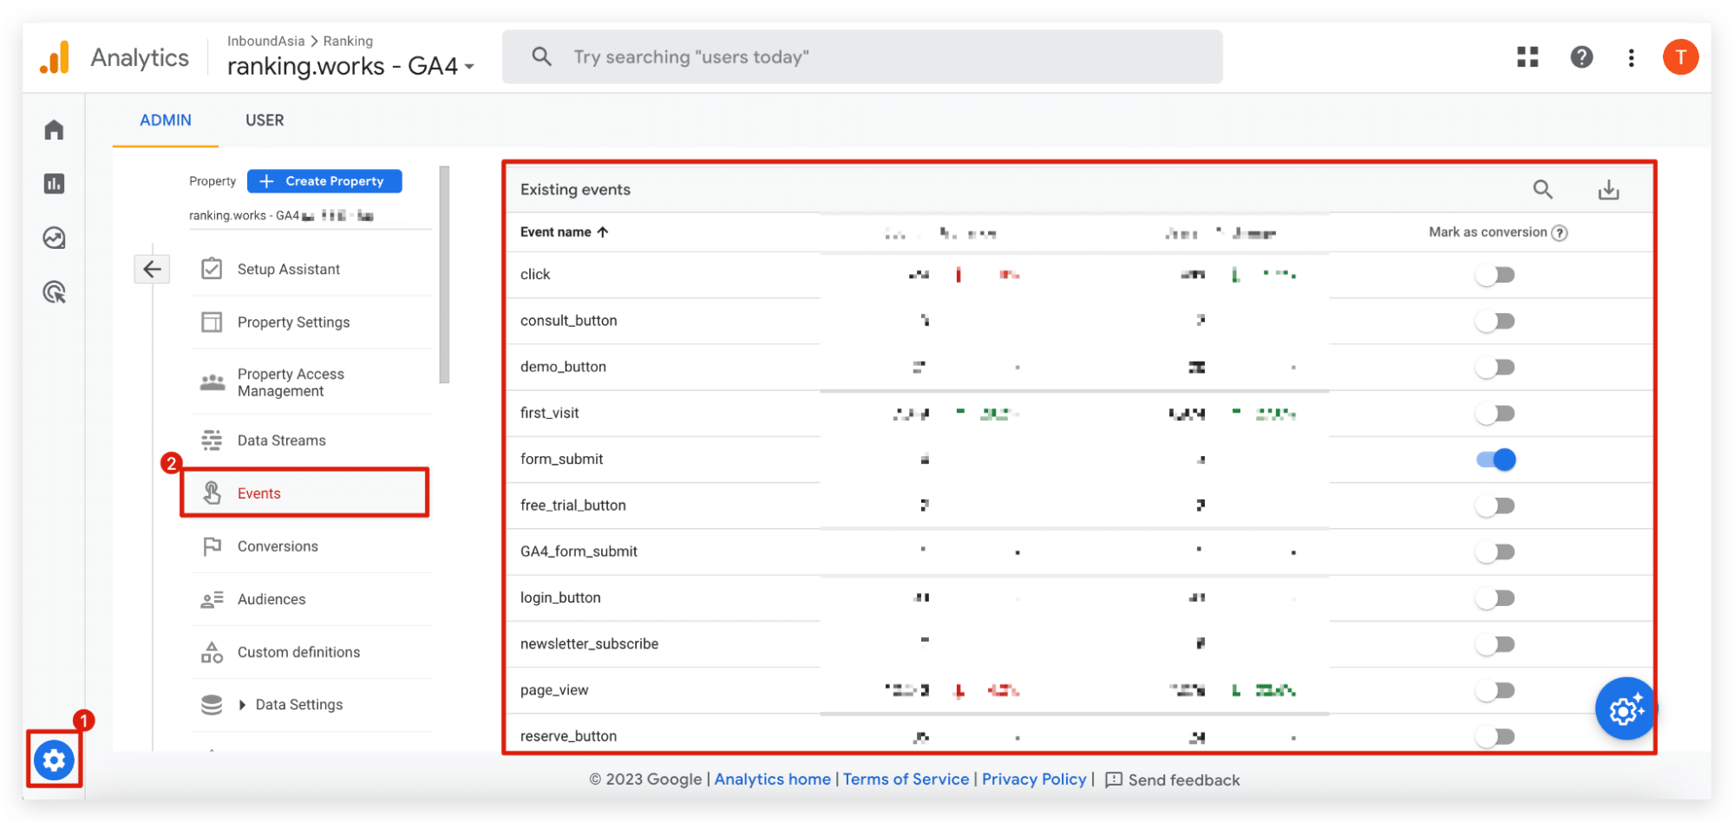Open ranking.works - GA4 property dropdown

click(350, 67)
